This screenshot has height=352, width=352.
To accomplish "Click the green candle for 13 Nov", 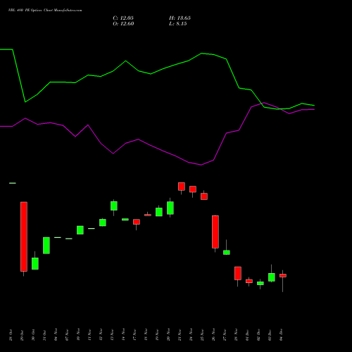I will (x=114, y=206).
